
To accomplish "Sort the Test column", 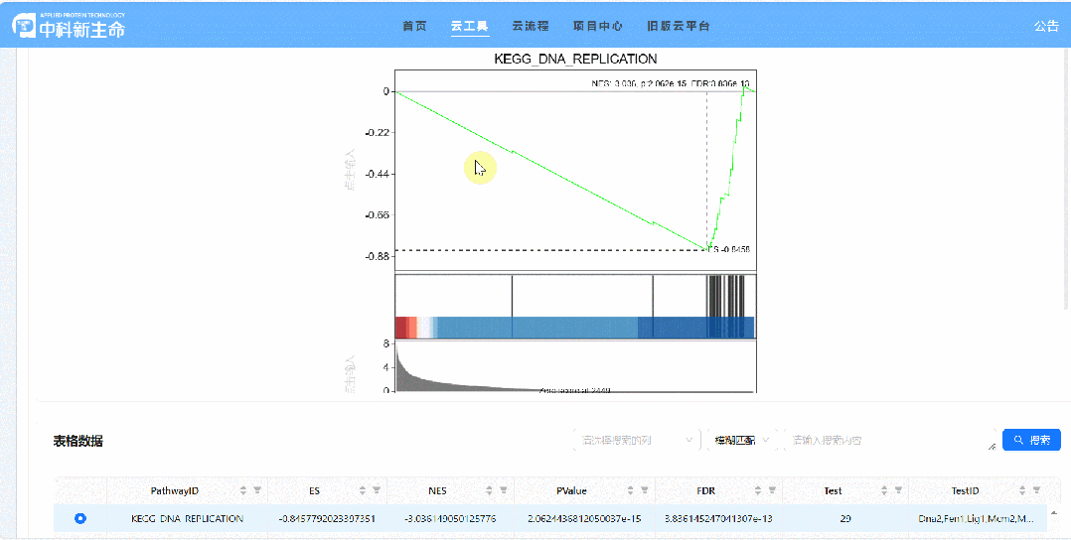I will pos(884,490).
